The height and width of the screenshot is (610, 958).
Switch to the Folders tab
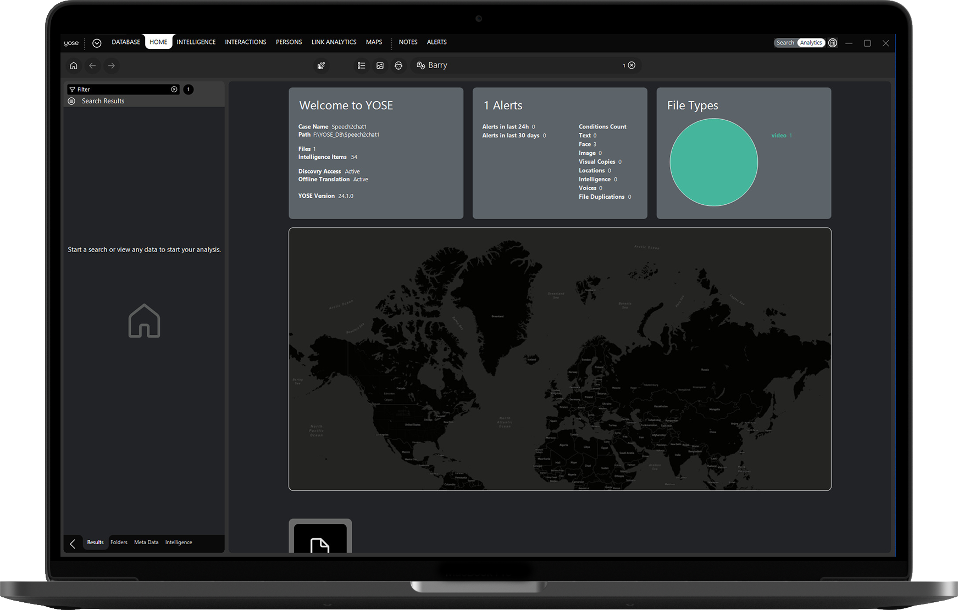(x=119, y=542)
